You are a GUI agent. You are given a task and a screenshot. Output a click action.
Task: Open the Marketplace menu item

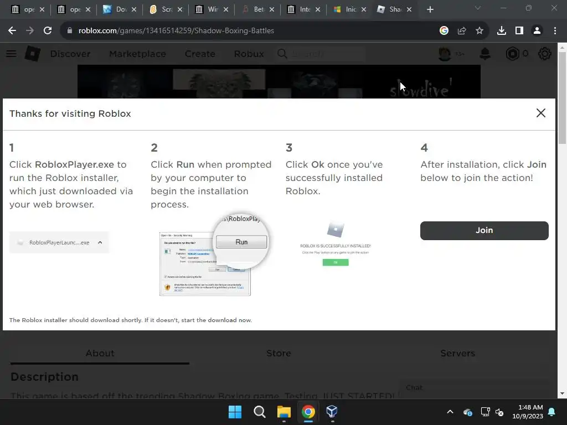click(137, 54)
